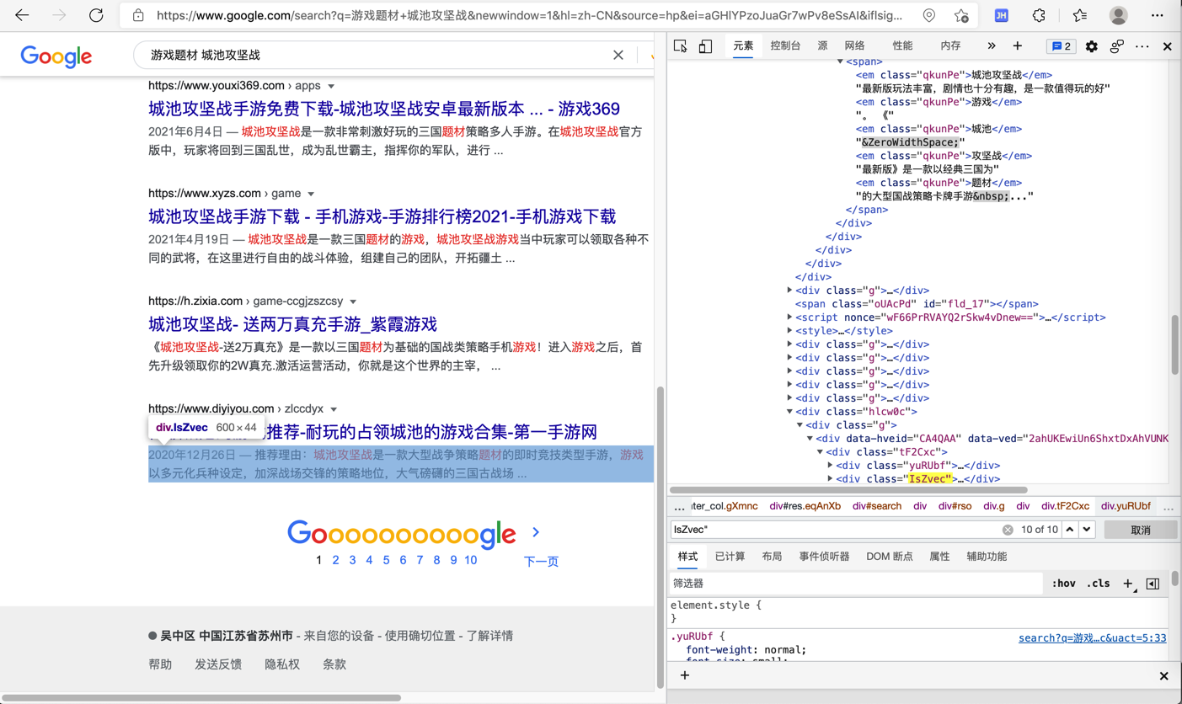Open dropdown next to youxi369.com URL
The image size is (1182, 704).
331,86
